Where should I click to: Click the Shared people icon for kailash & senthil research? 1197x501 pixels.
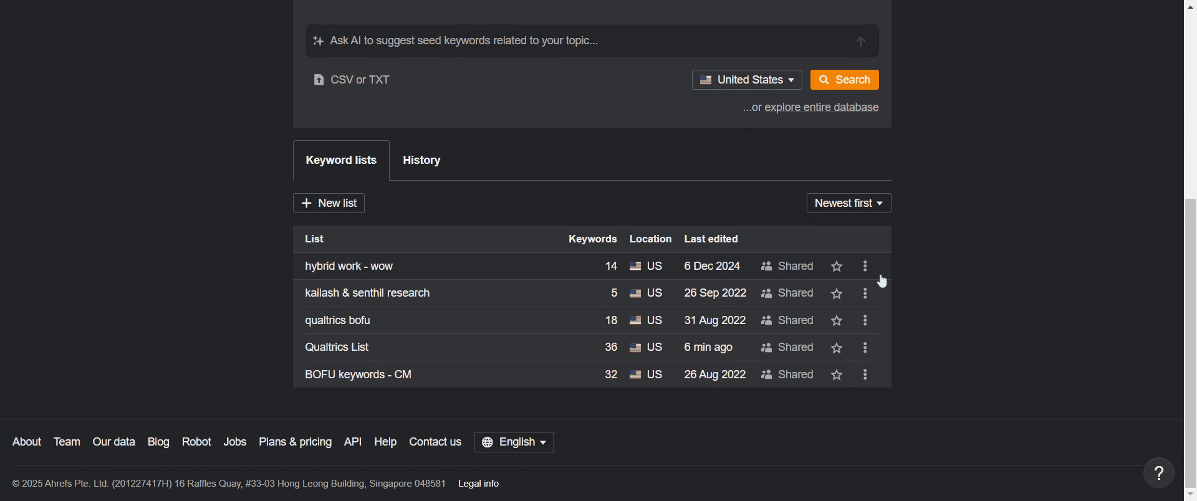tap(767, 293)
